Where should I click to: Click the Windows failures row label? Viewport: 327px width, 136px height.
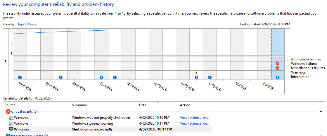click(x=304, y=64)
